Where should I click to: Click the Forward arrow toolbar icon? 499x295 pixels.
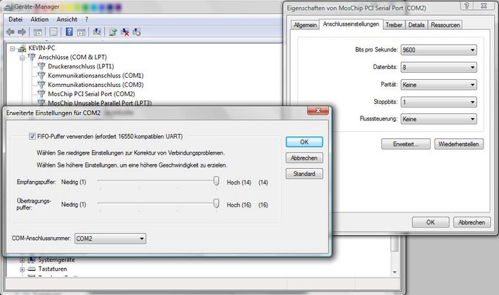point(21,32)
